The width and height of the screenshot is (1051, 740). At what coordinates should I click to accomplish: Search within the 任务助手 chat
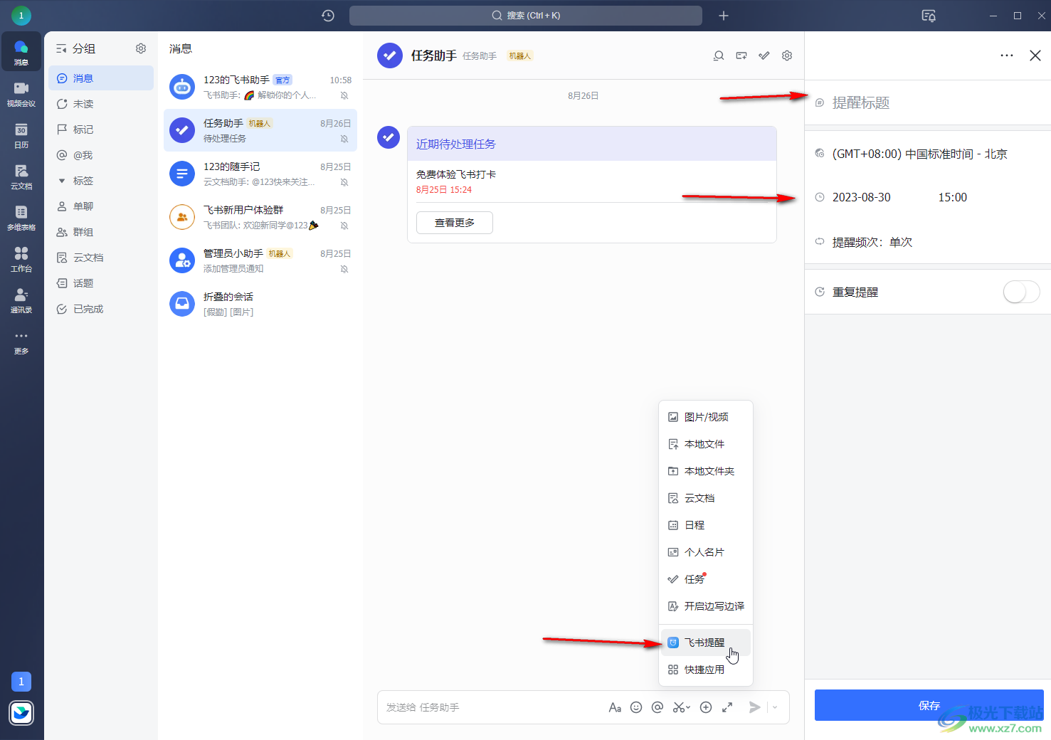tap(719, 55)
